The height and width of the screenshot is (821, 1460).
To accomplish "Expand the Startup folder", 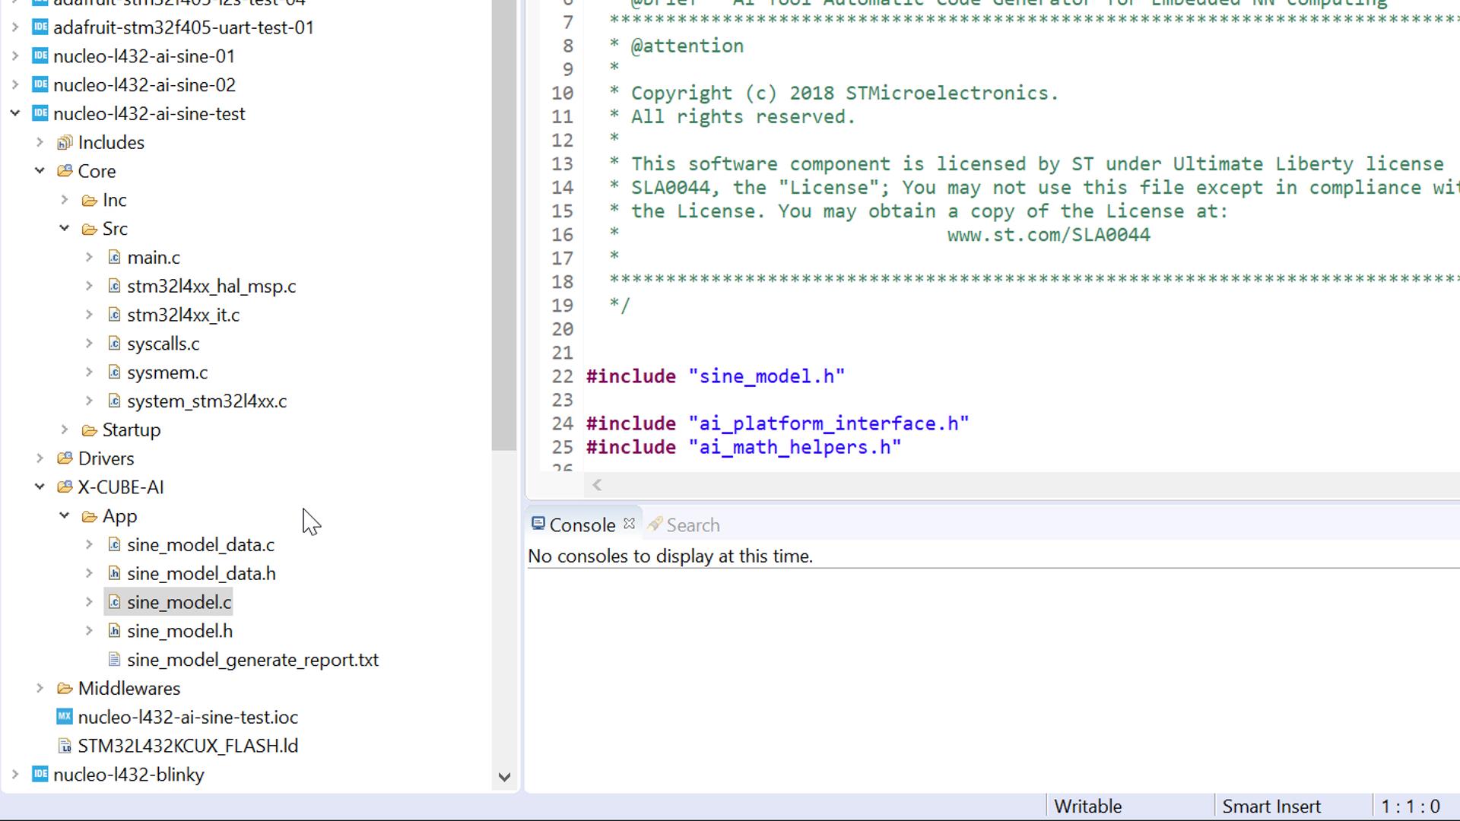I will tap(65, 430).
